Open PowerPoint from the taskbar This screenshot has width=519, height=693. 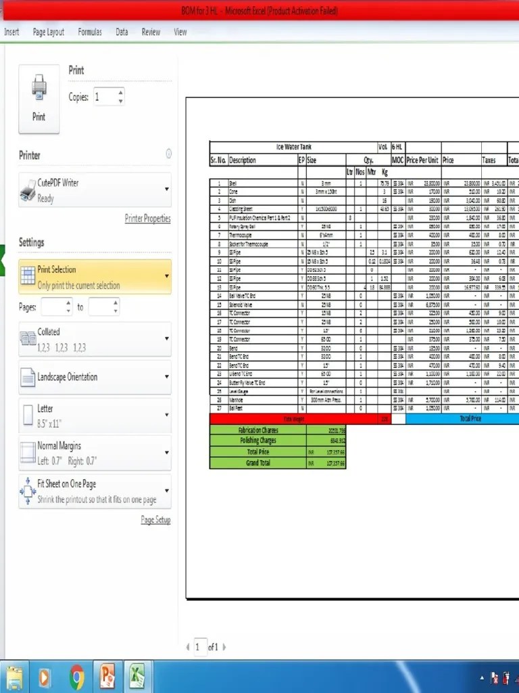click(x=107, y=677)
